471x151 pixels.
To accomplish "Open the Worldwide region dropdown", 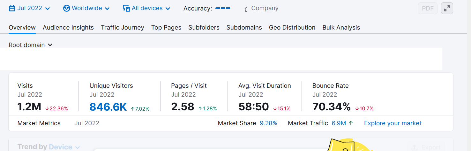I will [x=86, y=8].
